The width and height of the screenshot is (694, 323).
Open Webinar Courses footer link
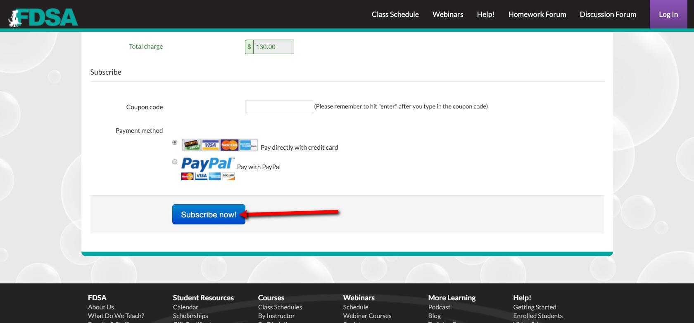(367, 316)
